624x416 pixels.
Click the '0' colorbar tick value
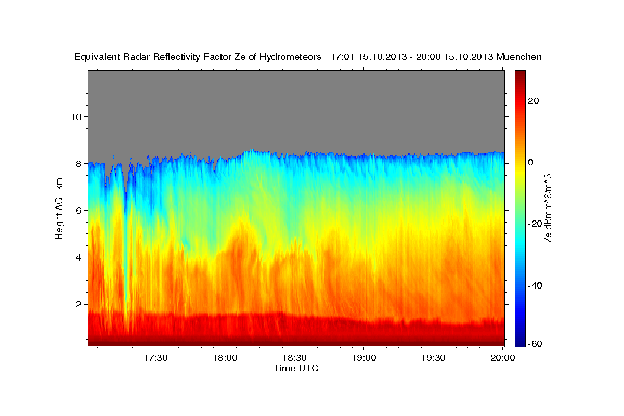click(x=530, y=162)
